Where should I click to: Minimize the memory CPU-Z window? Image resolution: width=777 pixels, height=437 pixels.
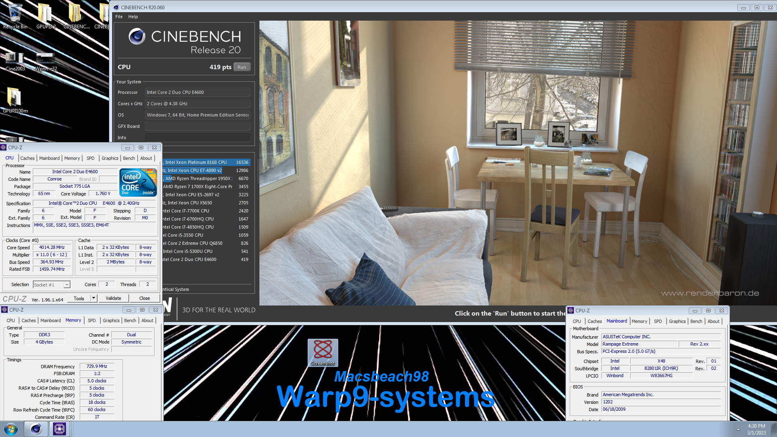pos(129,310)
